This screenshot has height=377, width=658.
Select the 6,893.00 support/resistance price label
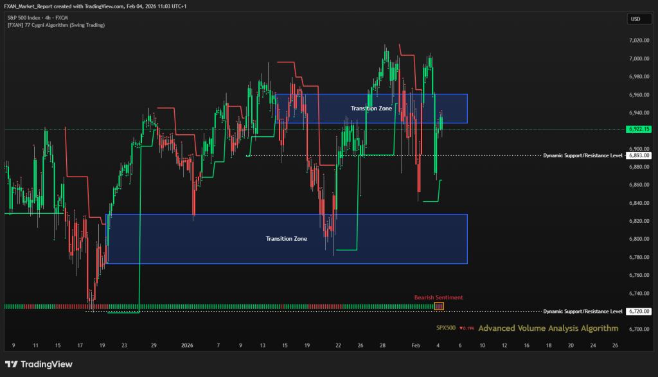pos(638,155)
